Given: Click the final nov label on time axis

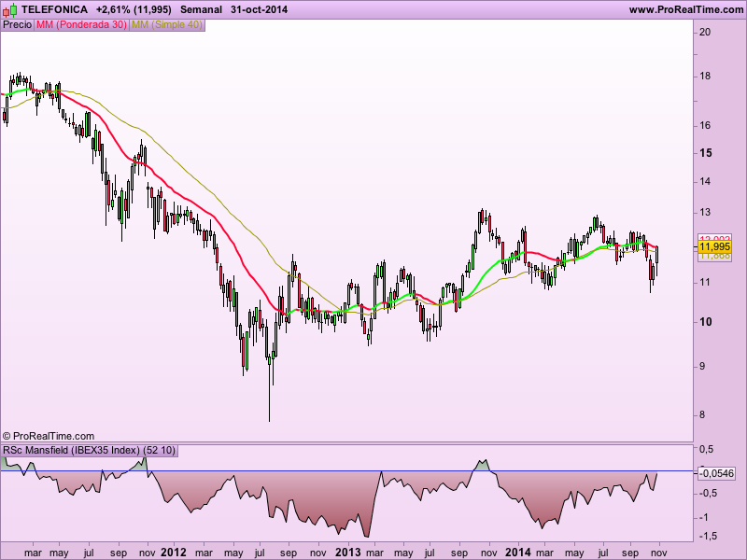Looking at the screenshot, I should pyautogui.click(x=659, y=553).
